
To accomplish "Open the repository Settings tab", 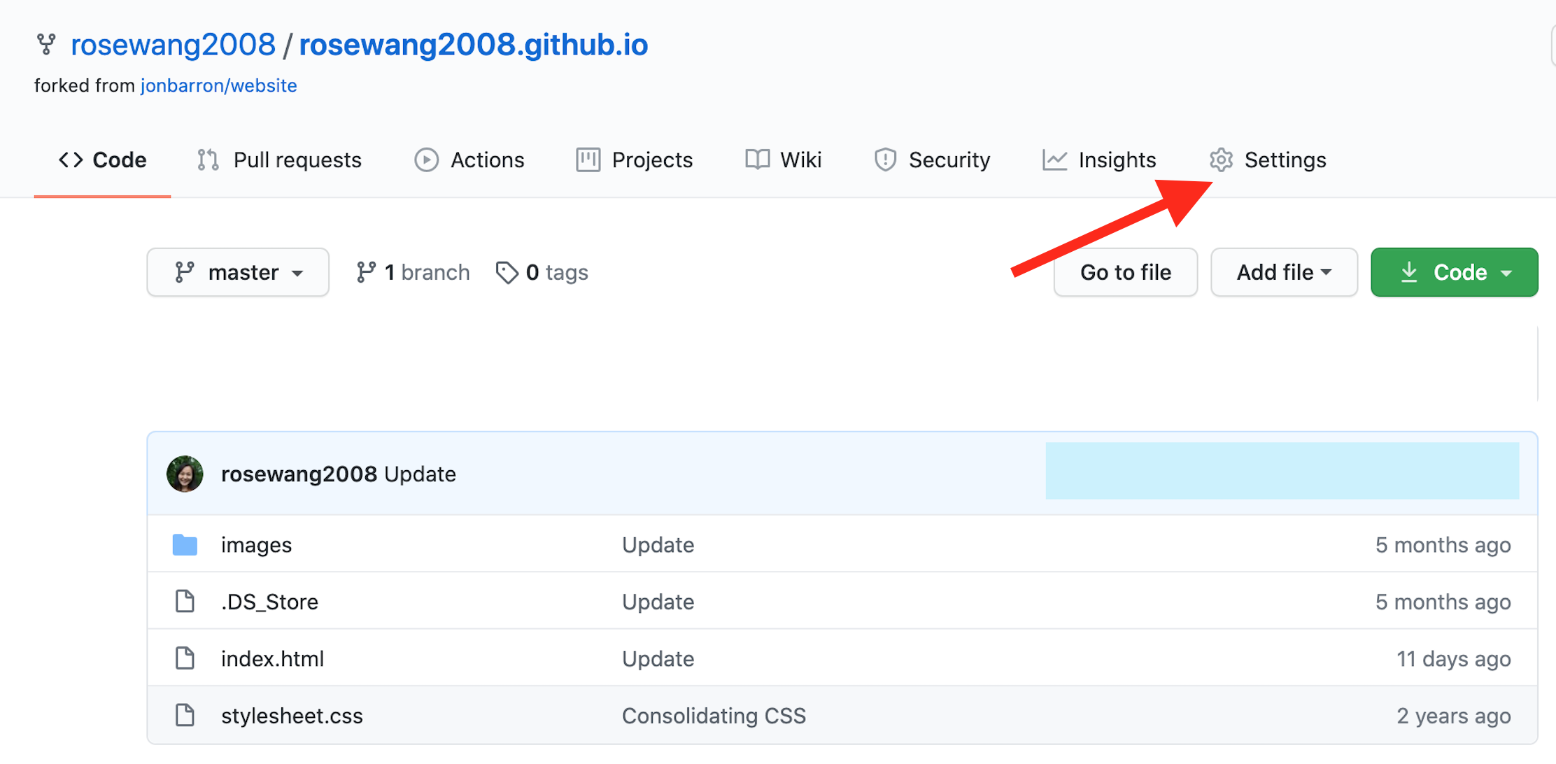I will click(1267, 160).
